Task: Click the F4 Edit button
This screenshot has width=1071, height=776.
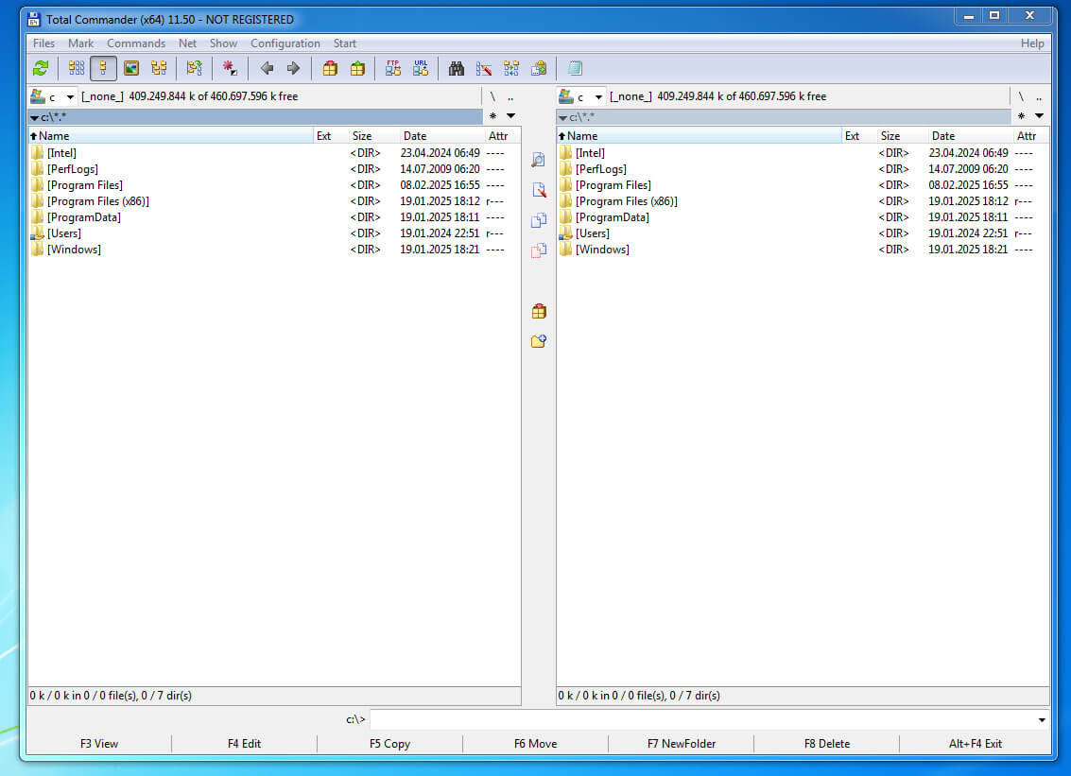Action: click(244, 744)
